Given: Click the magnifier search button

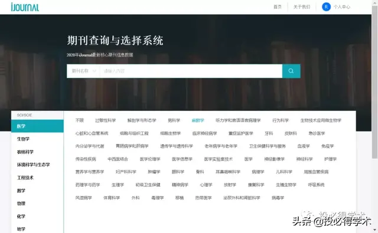Looking at the screenshot, I should (291, 71).
